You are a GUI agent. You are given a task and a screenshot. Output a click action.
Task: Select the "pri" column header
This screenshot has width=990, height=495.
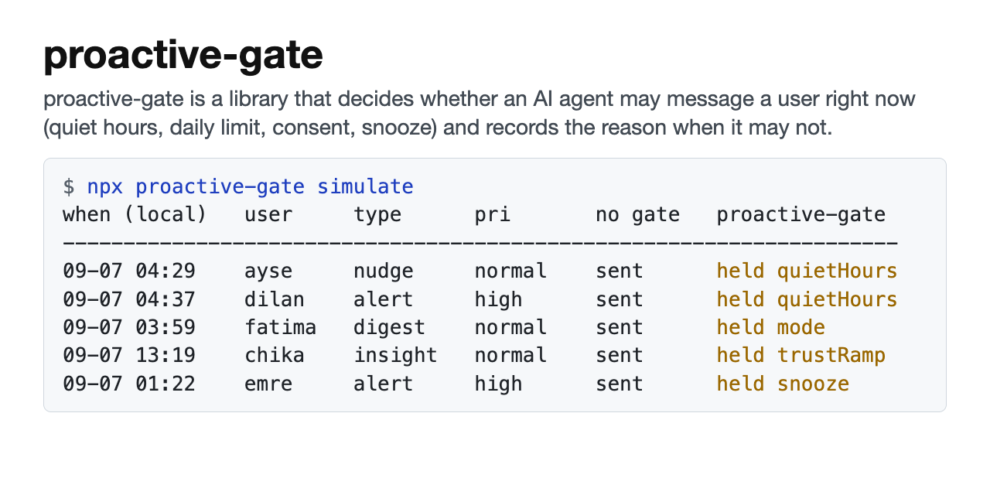coord(493,215)
